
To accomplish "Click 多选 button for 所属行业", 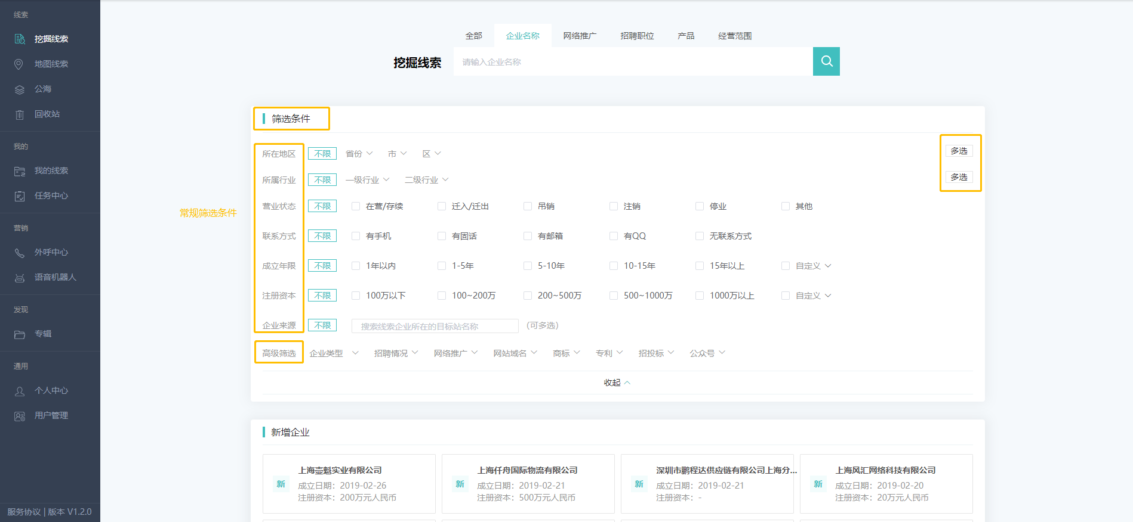I will pyautogui.click(x=959, y=177).
